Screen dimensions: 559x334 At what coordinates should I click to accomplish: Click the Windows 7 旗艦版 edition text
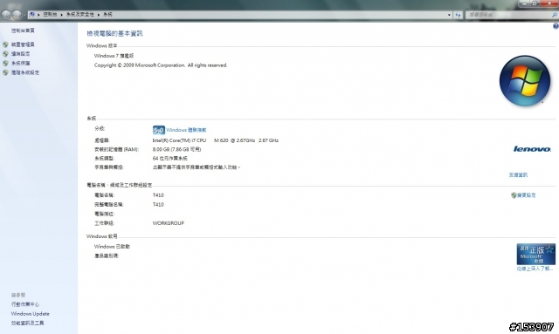tap(114, 56)
